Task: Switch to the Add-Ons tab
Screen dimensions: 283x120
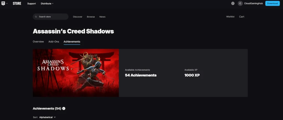Action: point(54,42)
